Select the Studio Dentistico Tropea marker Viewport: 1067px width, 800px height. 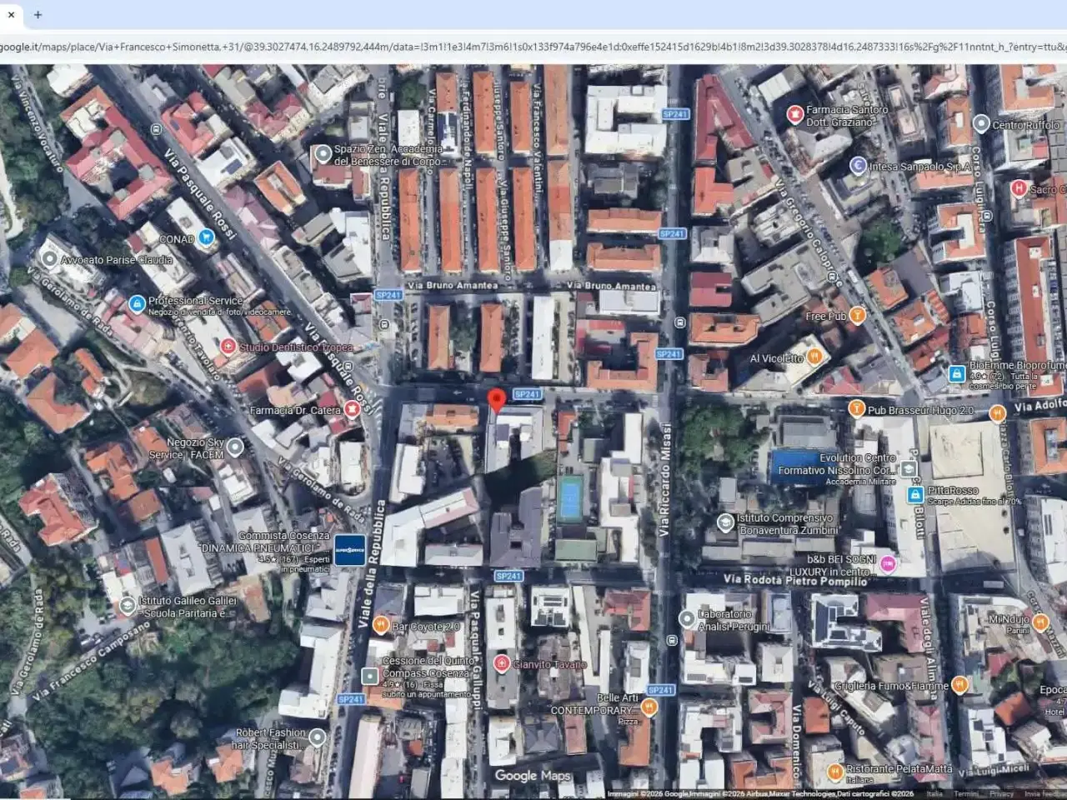228,346
